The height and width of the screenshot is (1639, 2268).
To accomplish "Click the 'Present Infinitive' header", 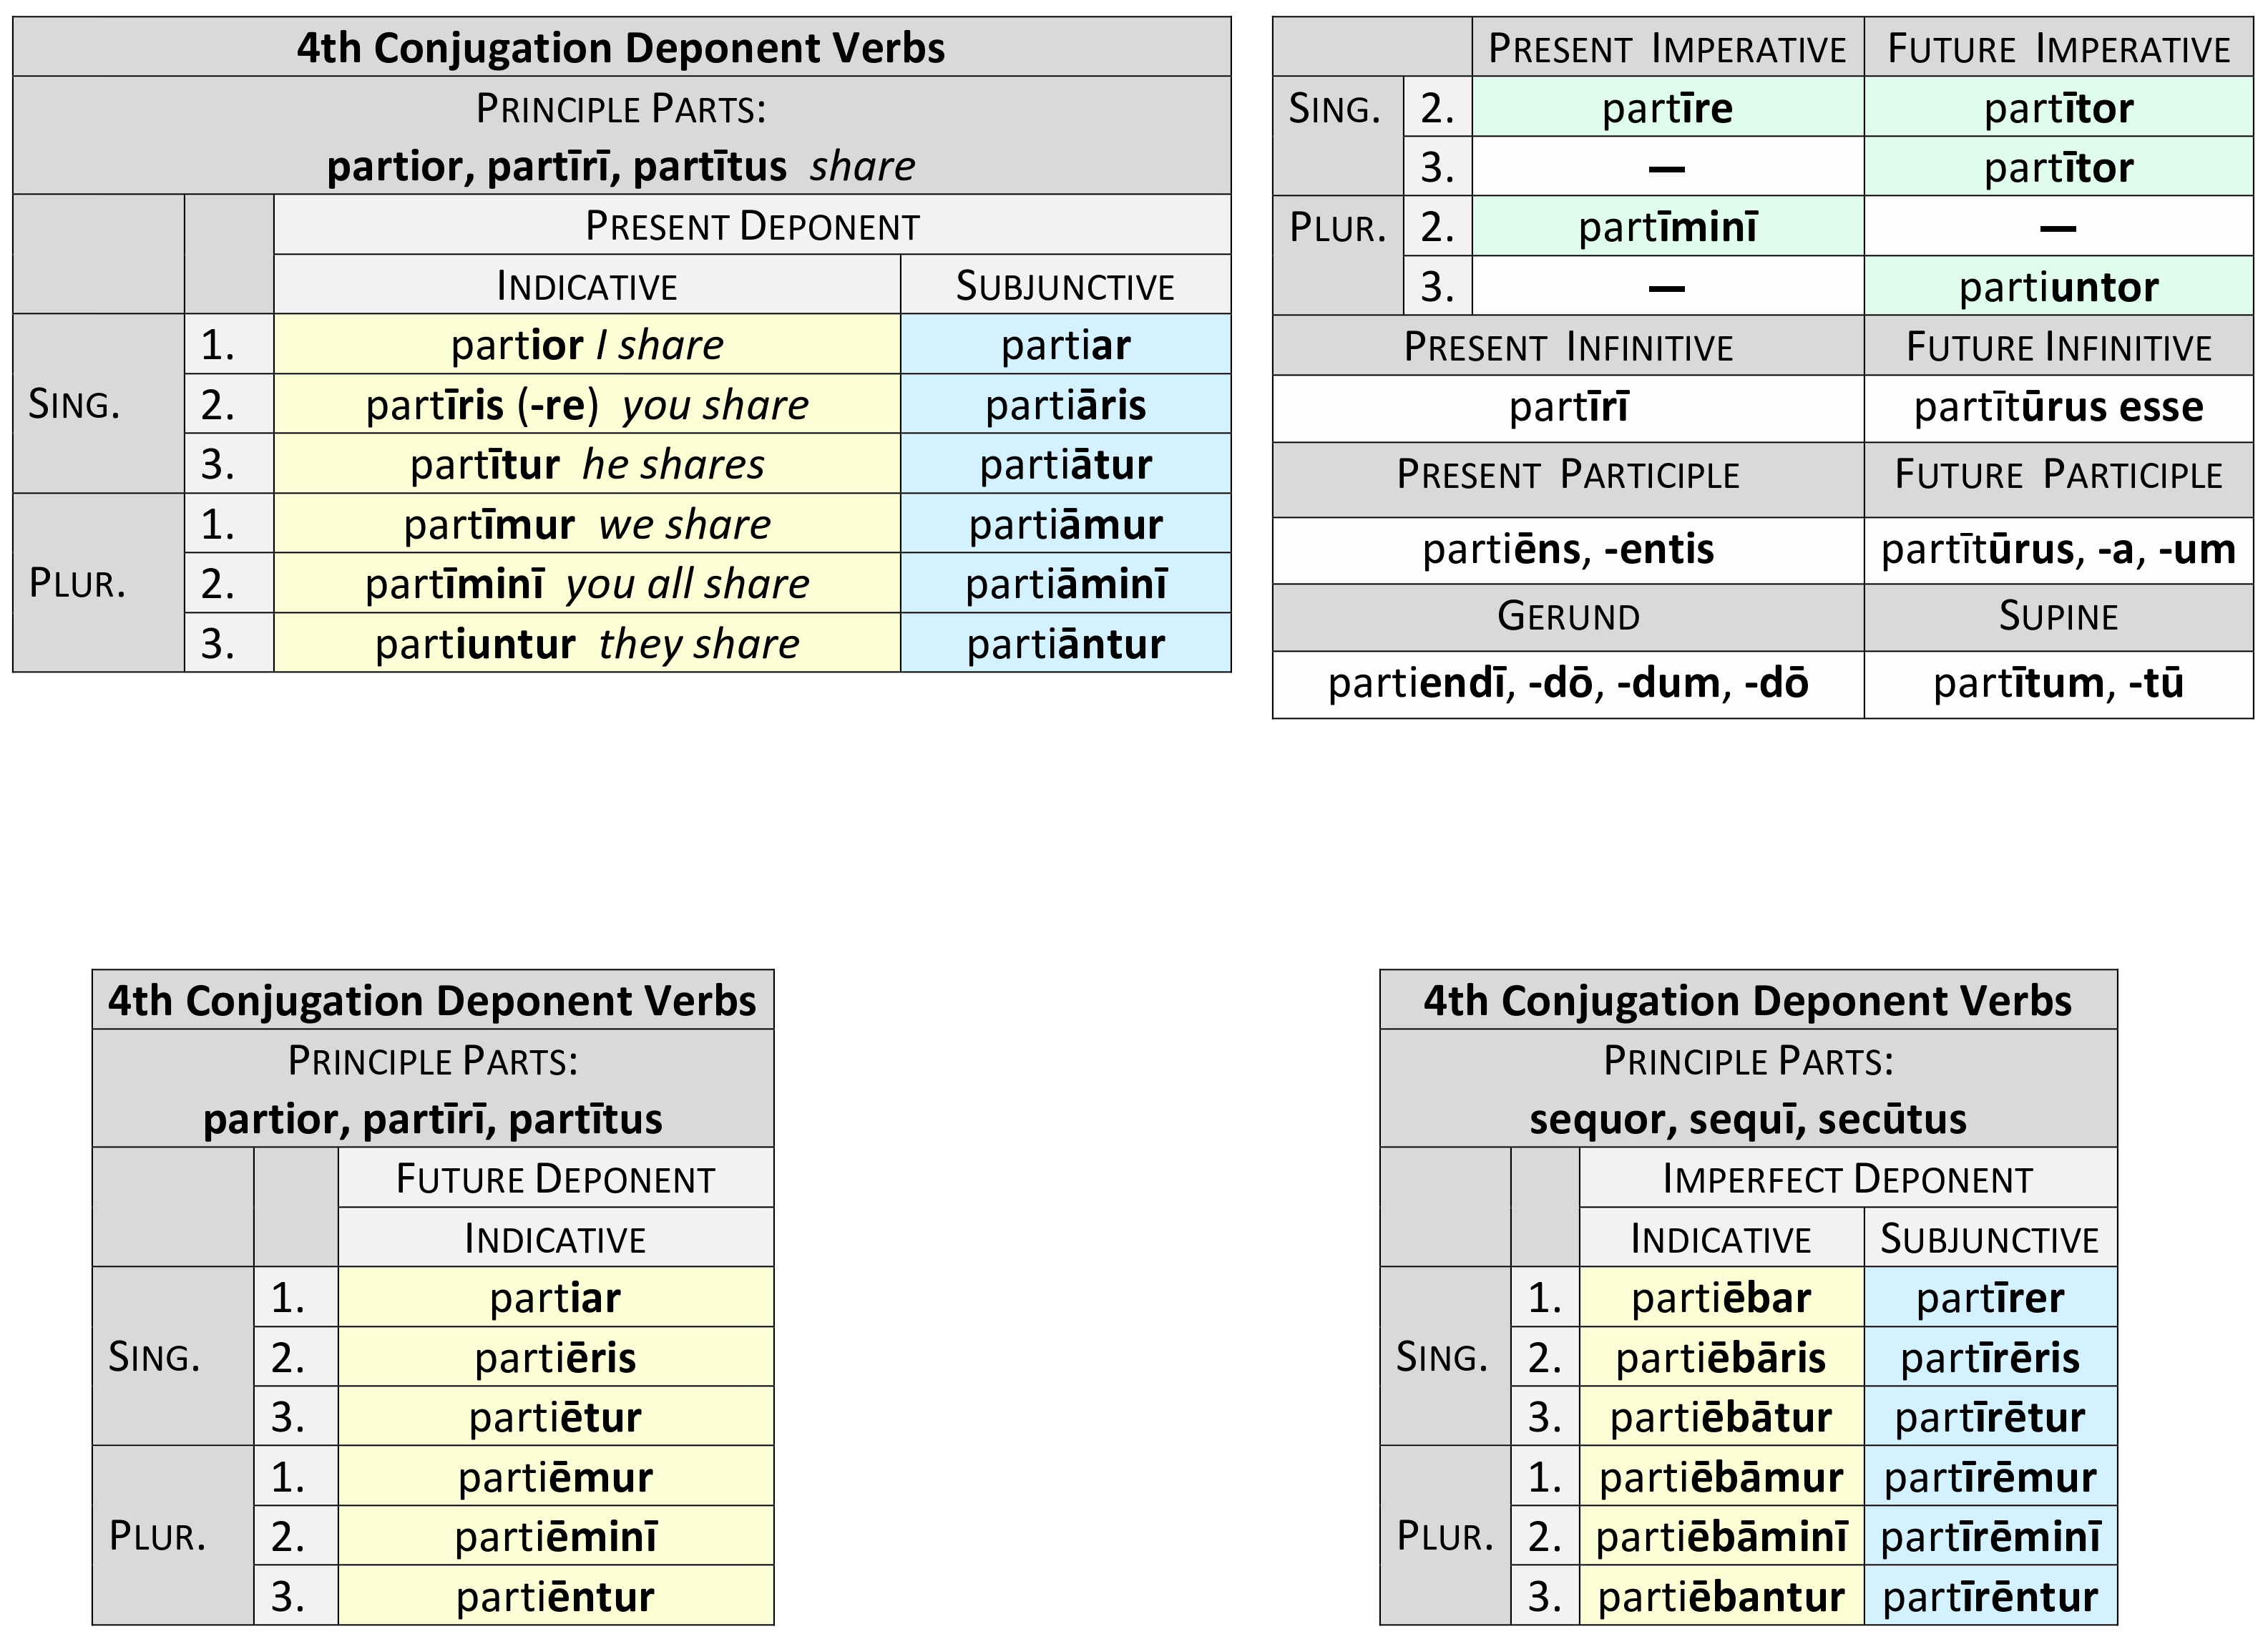I will point(1568,347).
